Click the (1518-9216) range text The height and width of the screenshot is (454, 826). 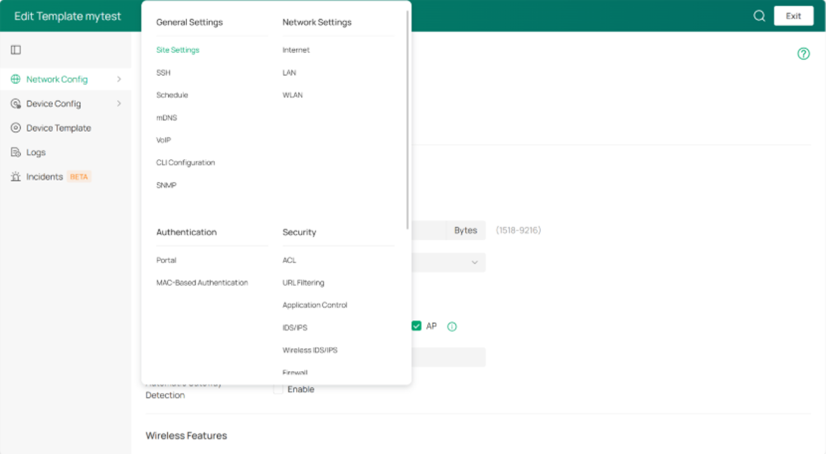pyautogui.click(x=518, y=231)
